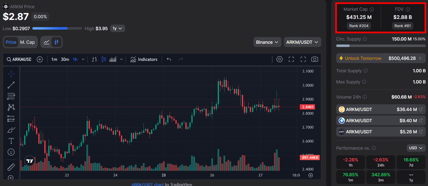Click the Market Cap info icon
This screenshot has width=428, height=186.
(372, 10)
